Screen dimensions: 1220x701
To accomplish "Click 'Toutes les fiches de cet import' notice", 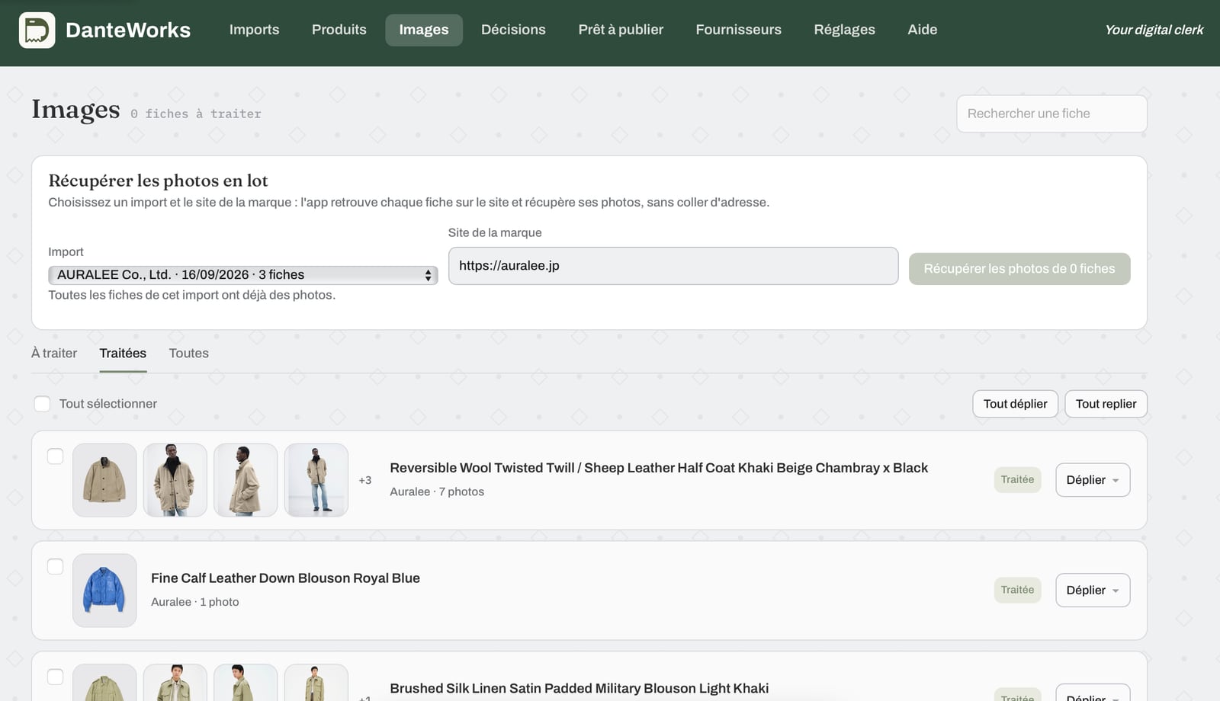I will tap(192, 295).
